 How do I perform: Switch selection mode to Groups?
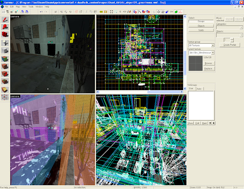pyautogui.click(x=201, y=21)
